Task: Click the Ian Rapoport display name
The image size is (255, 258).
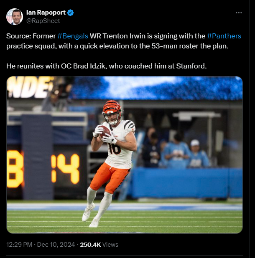Action: tap(46, 13)
